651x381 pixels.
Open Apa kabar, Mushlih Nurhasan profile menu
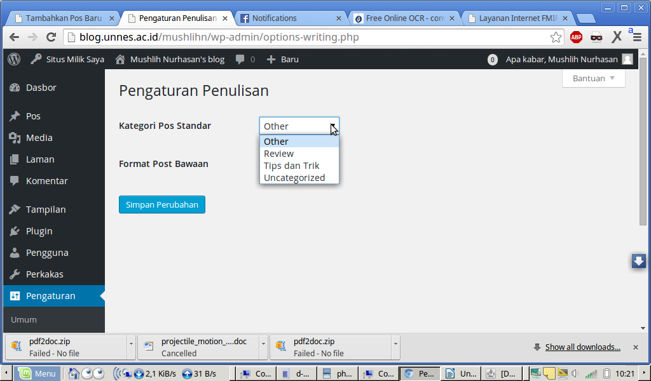click(x=561, y=59)
